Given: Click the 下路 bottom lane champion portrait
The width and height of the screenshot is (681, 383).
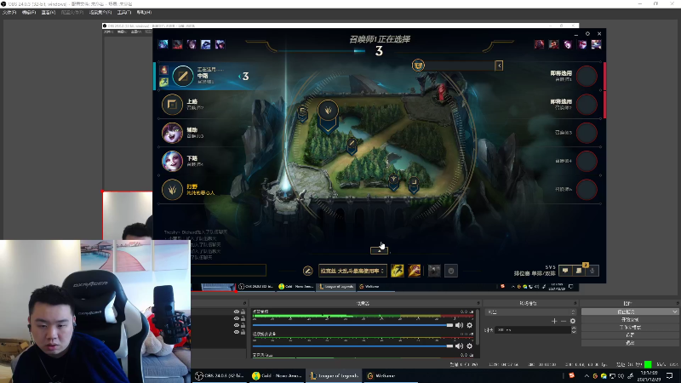Looking at the screenshot, I should 172,161.
